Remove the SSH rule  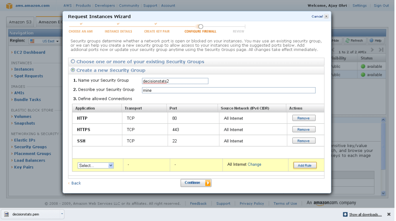(304, 141)
